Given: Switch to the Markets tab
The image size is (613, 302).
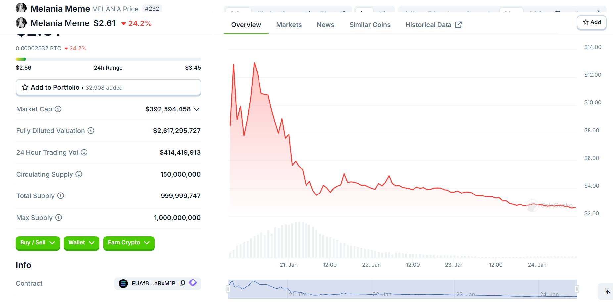Looking at the screenshot, I should pos(289,25).
